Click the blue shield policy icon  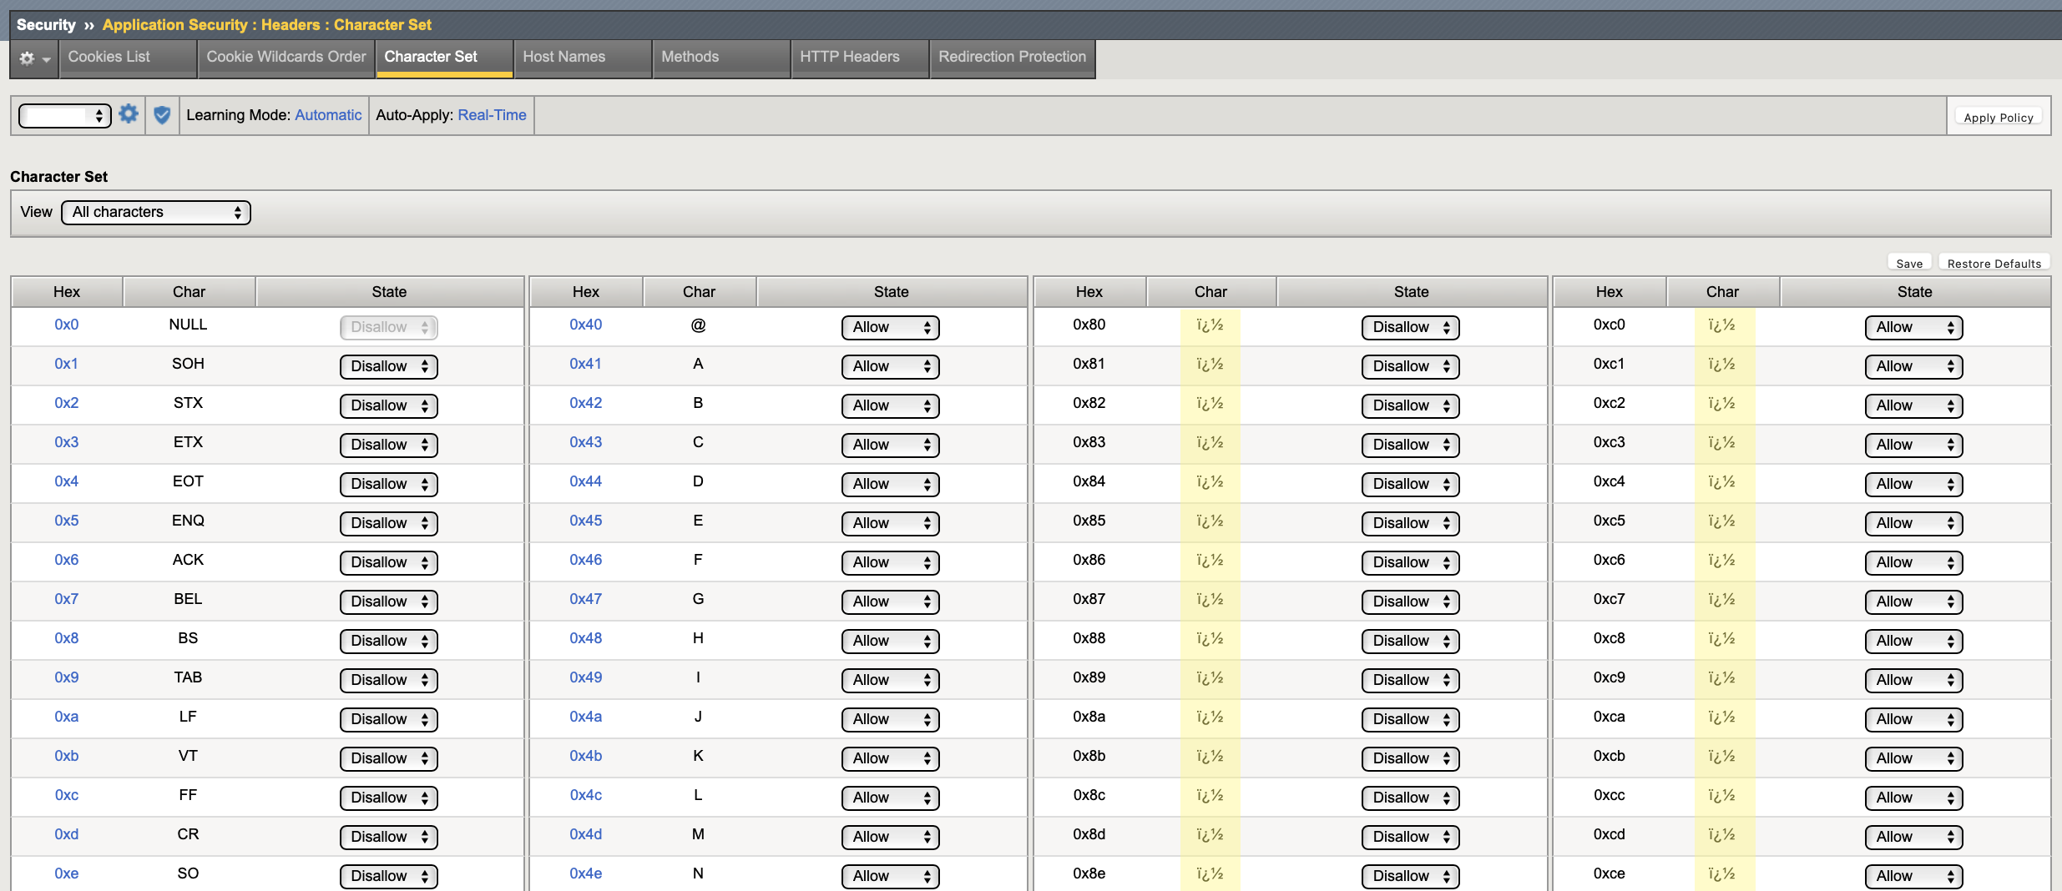163,115
